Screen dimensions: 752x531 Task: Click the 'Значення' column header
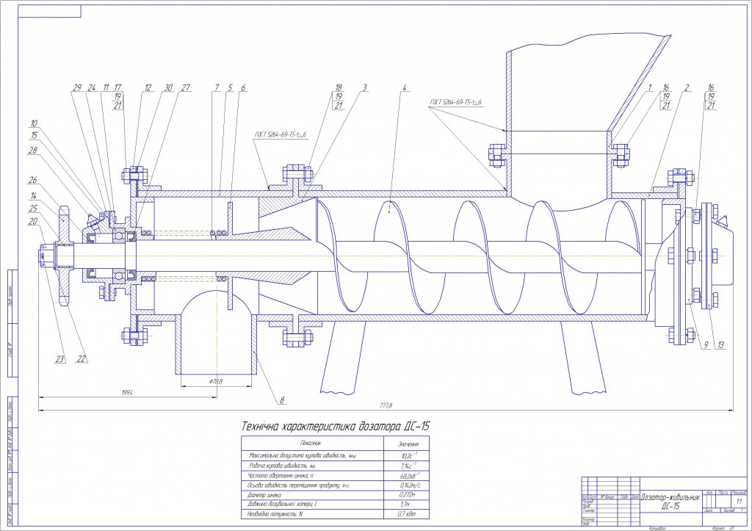(x=408, y=444)
